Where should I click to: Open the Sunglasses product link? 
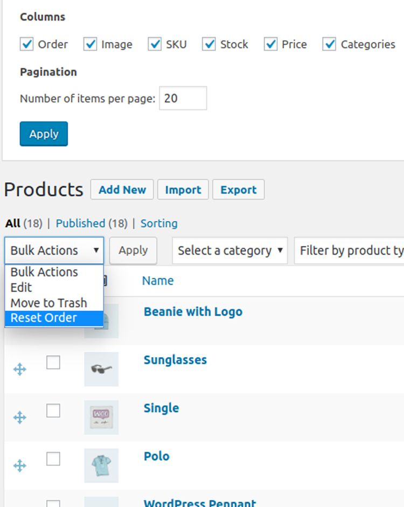176,360
